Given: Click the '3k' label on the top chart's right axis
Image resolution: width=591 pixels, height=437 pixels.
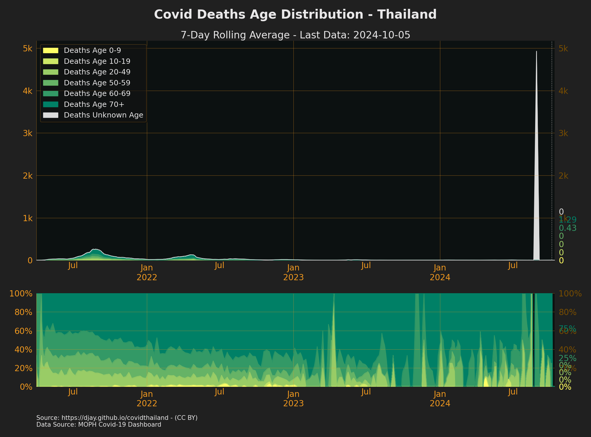Looking at the screenshot, I should coord(564,133).
